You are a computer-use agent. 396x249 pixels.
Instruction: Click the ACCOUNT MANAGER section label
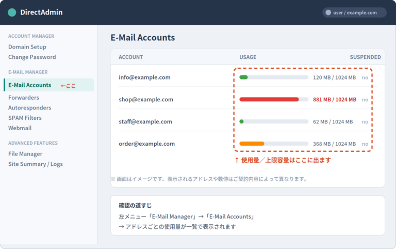point(31,36)
